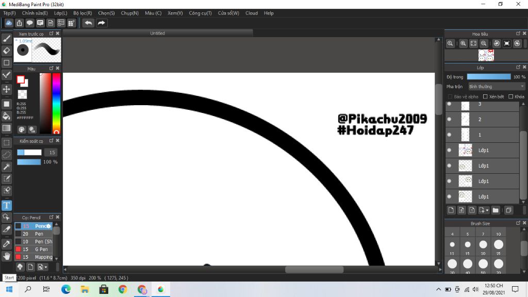The image size is (528, 297).
Task: Click Navigator canvas thumbnail
Action: point(486,55)
